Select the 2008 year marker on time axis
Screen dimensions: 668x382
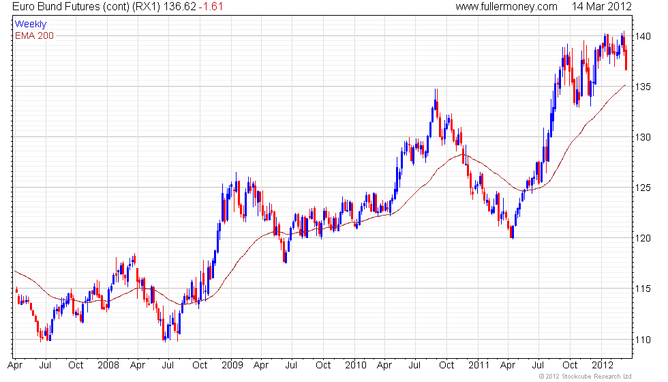108,365
